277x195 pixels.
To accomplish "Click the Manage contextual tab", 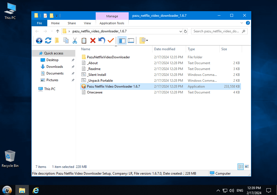I will [x=112, y=16].
